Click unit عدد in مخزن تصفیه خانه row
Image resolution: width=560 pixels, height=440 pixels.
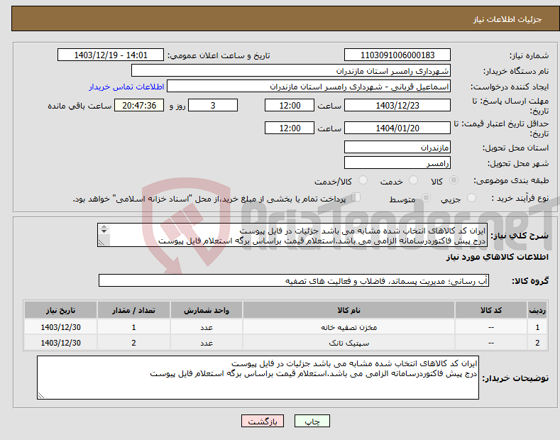pyautogui.click(x=207, y=327)
